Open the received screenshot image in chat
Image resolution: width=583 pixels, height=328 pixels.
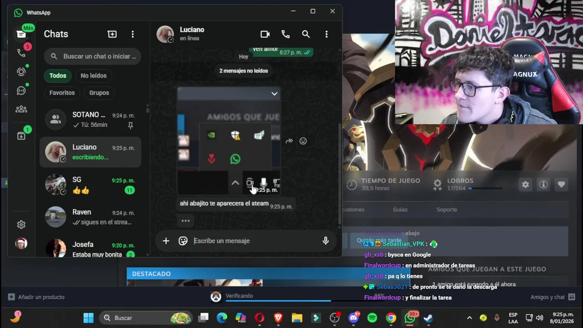click(x=229, y=141)
